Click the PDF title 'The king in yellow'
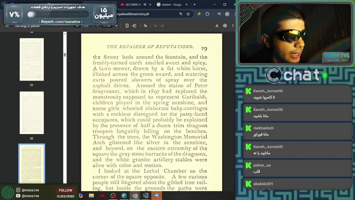 (x=27, y=26)
